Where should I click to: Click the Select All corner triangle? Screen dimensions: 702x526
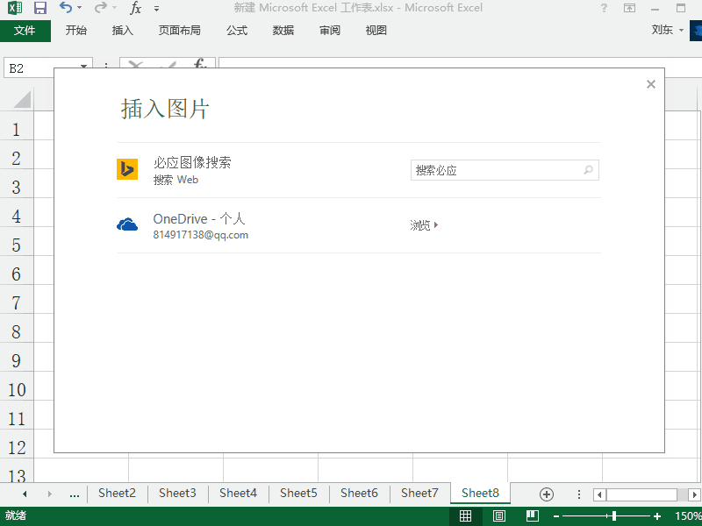pyautogui.click(x=21, y=99)
